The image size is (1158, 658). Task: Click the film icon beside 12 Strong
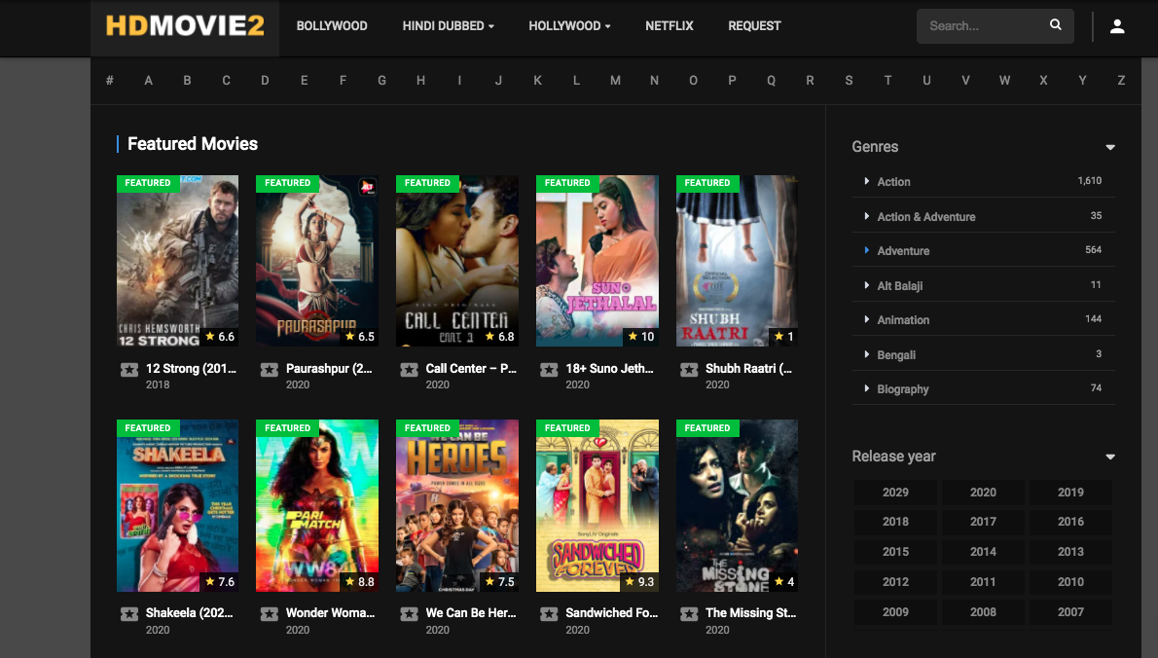click(x=129, y=370)
